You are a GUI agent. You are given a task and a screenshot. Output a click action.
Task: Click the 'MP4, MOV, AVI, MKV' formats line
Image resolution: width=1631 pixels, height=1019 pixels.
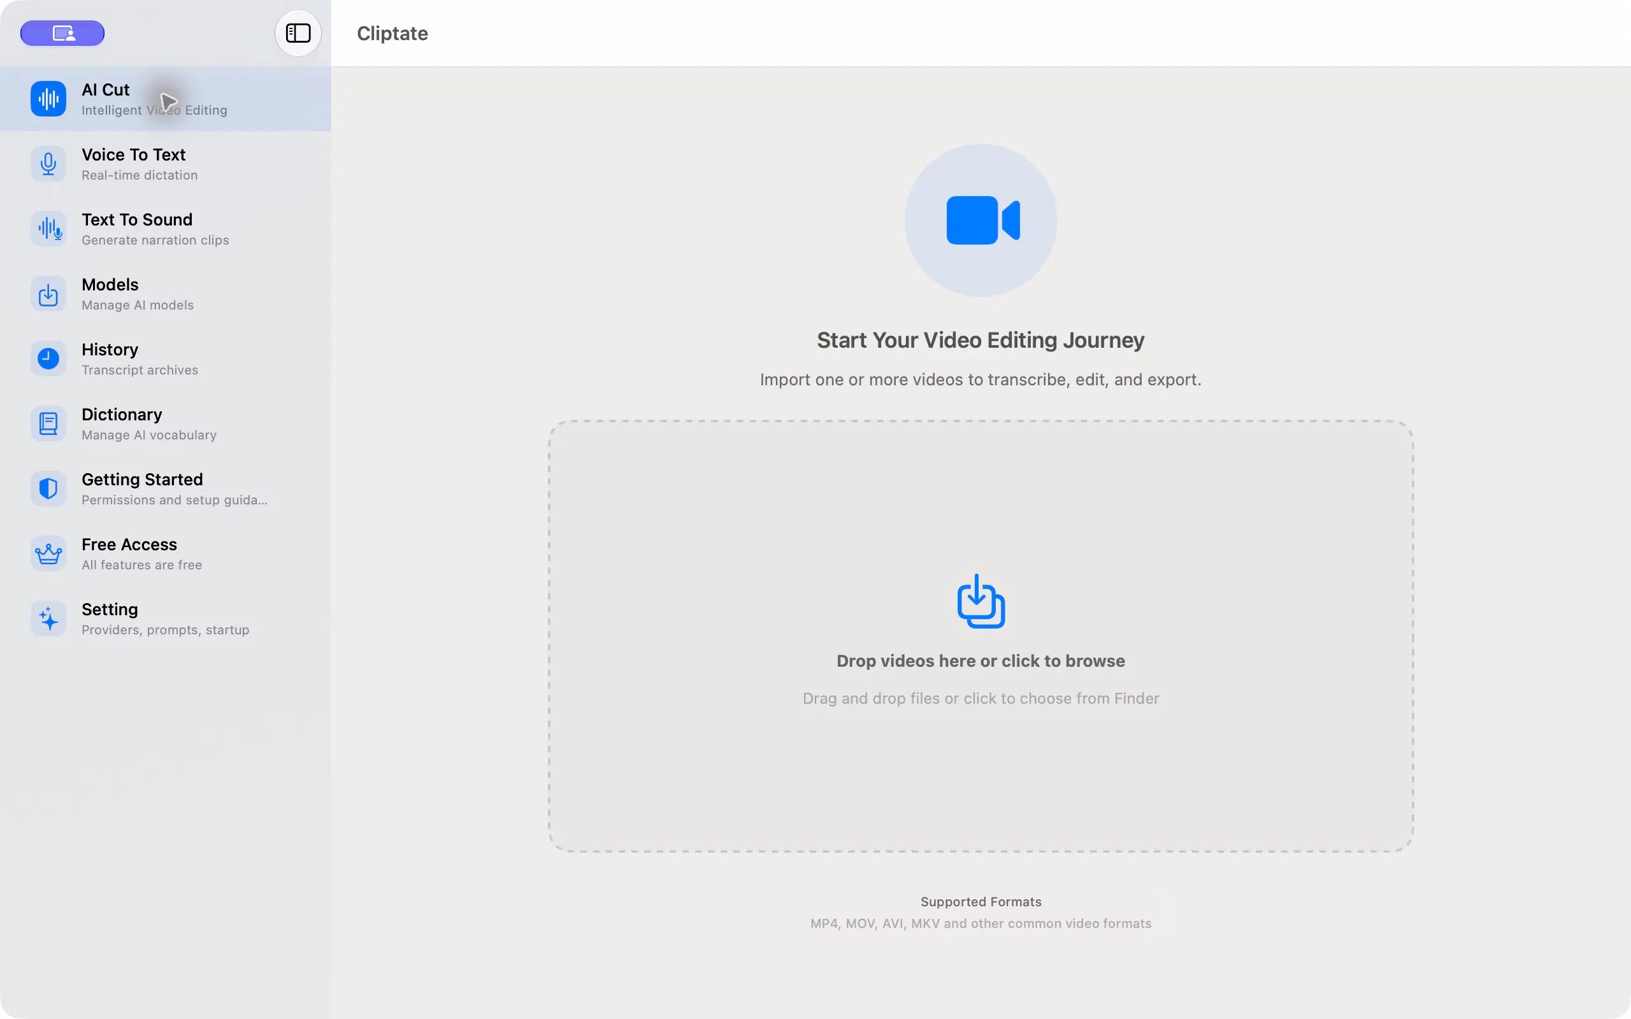click(981, 924)
